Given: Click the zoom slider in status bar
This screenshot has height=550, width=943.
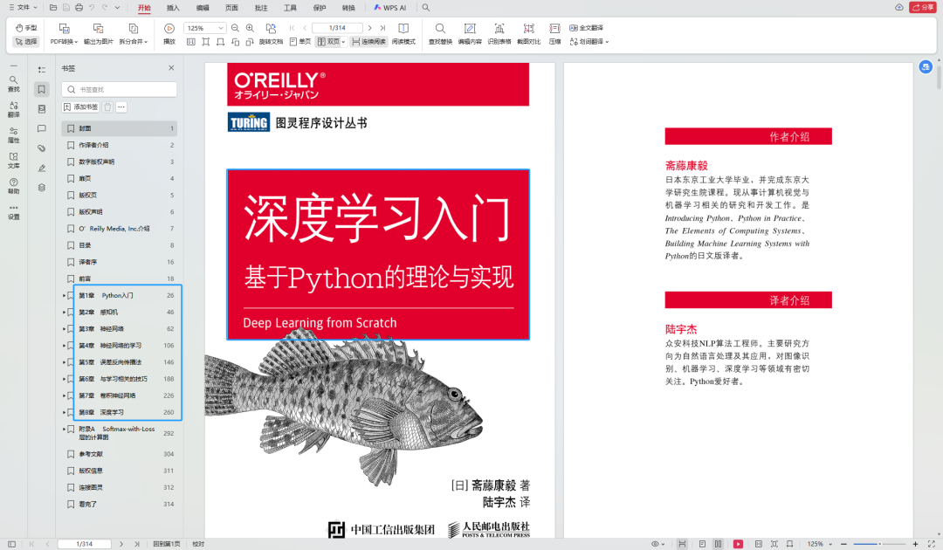Looking at the screenshot, I should (879, 544).
